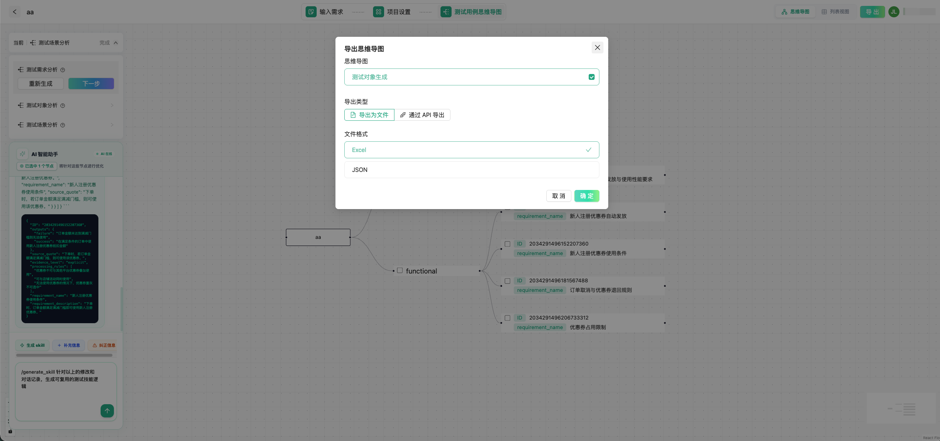Screen dimensions: 940x441
Task: Click the 取消 cancel button
Action: pyautogui.click(x=558, y=196)
